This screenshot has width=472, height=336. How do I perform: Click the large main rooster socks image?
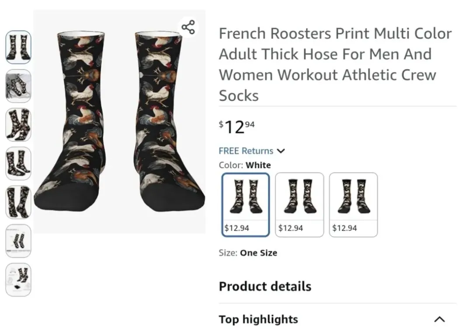[x=119, y=122]
